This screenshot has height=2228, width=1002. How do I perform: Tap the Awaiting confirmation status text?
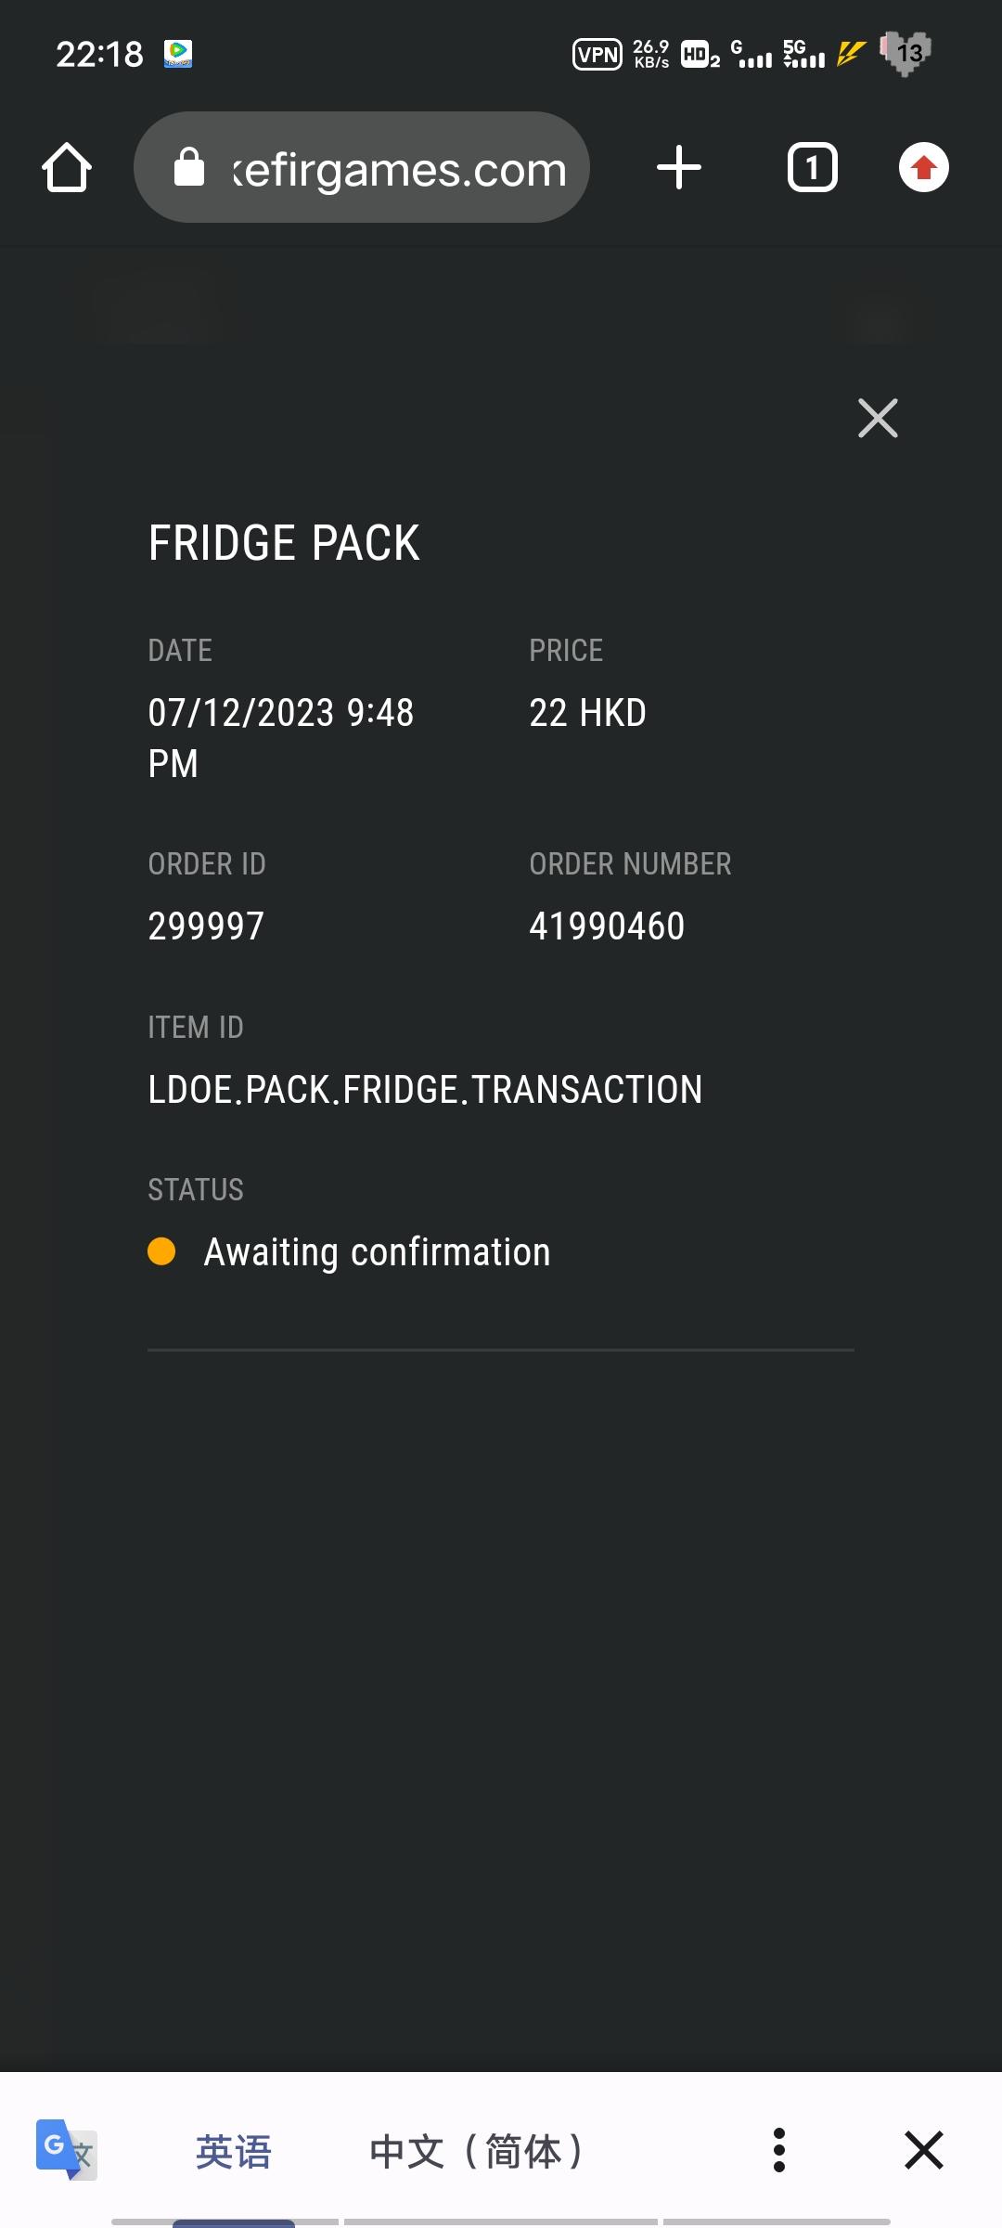tap(377, 1252)
